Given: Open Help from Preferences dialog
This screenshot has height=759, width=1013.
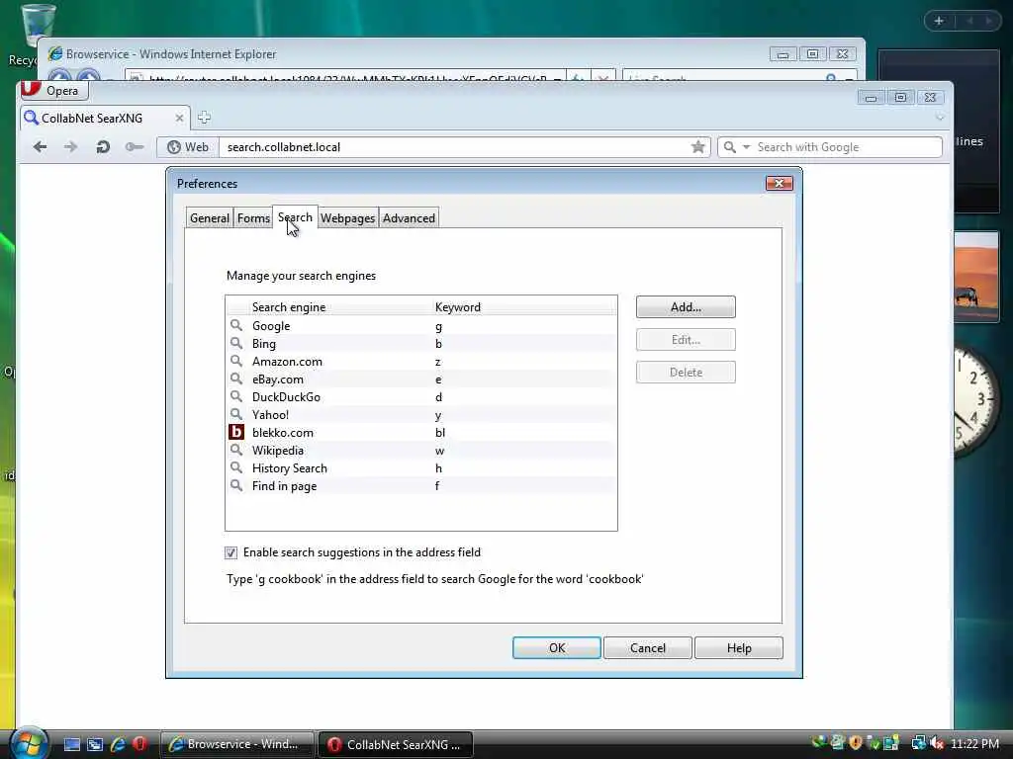Looking at the screenshot, I should pyautogui.click(x=738, y=648).
